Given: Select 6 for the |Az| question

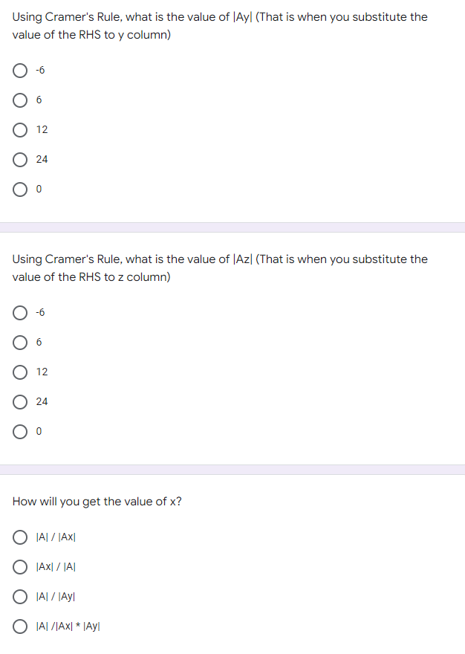Looking at the screenshot, I should (20, 342).
